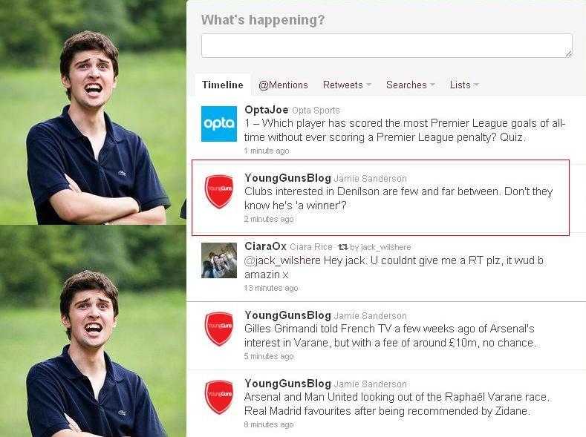Screen dimensions: 586x437
Task: Click the Opta avatar logo
Action: [x=219, y=123]
